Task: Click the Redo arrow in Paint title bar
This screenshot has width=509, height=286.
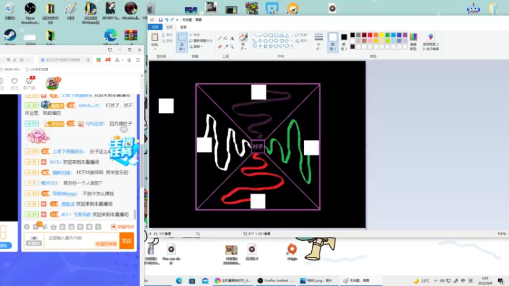Action: 172,20
